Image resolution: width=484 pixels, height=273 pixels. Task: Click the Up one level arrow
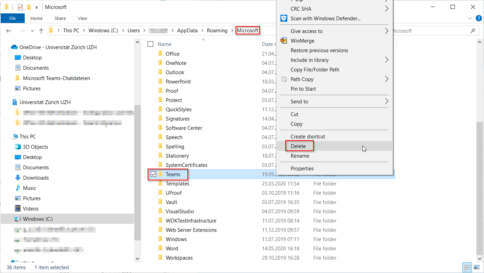(x=41, y=31)
